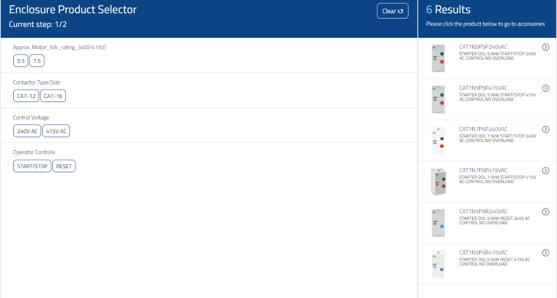Pick 415V AC control voltage
Image resolution: width=557 pixels, height=298 pixels.
(56, 131)
